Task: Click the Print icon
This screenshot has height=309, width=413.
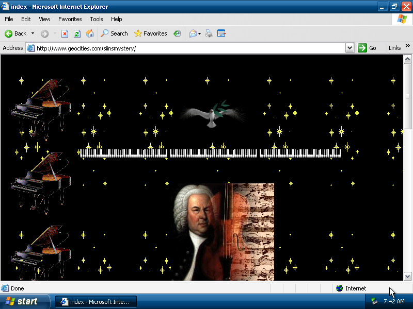Action: 209,33
